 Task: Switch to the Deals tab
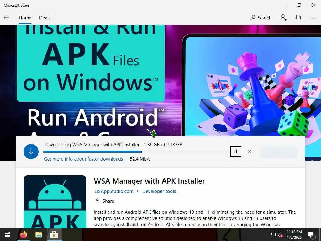click(x=45, y=18)
